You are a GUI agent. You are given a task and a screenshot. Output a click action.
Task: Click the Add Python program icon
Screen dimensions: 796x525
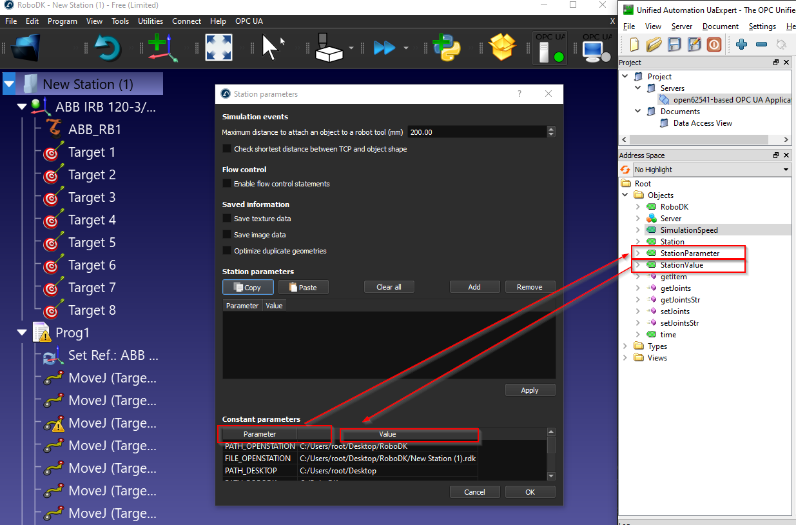tap(447, 48)
